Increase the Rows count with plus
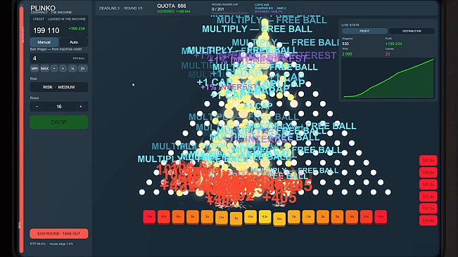Screen dimensions: 458x257 (x=81, y=107)
